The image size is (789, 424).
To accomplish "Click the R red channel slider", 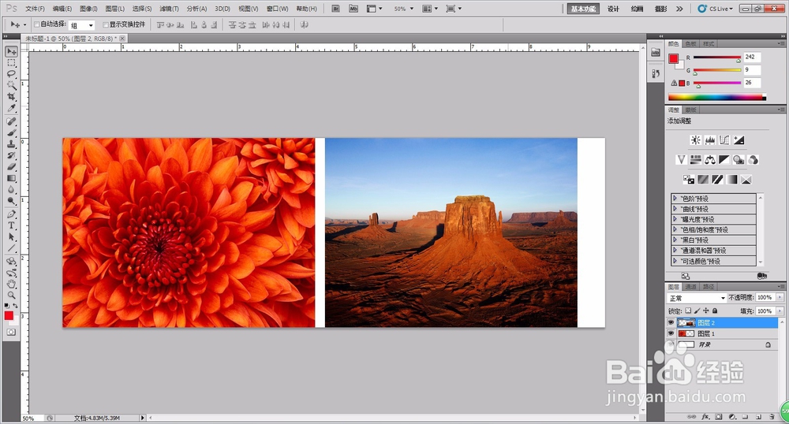I will 717,58.
